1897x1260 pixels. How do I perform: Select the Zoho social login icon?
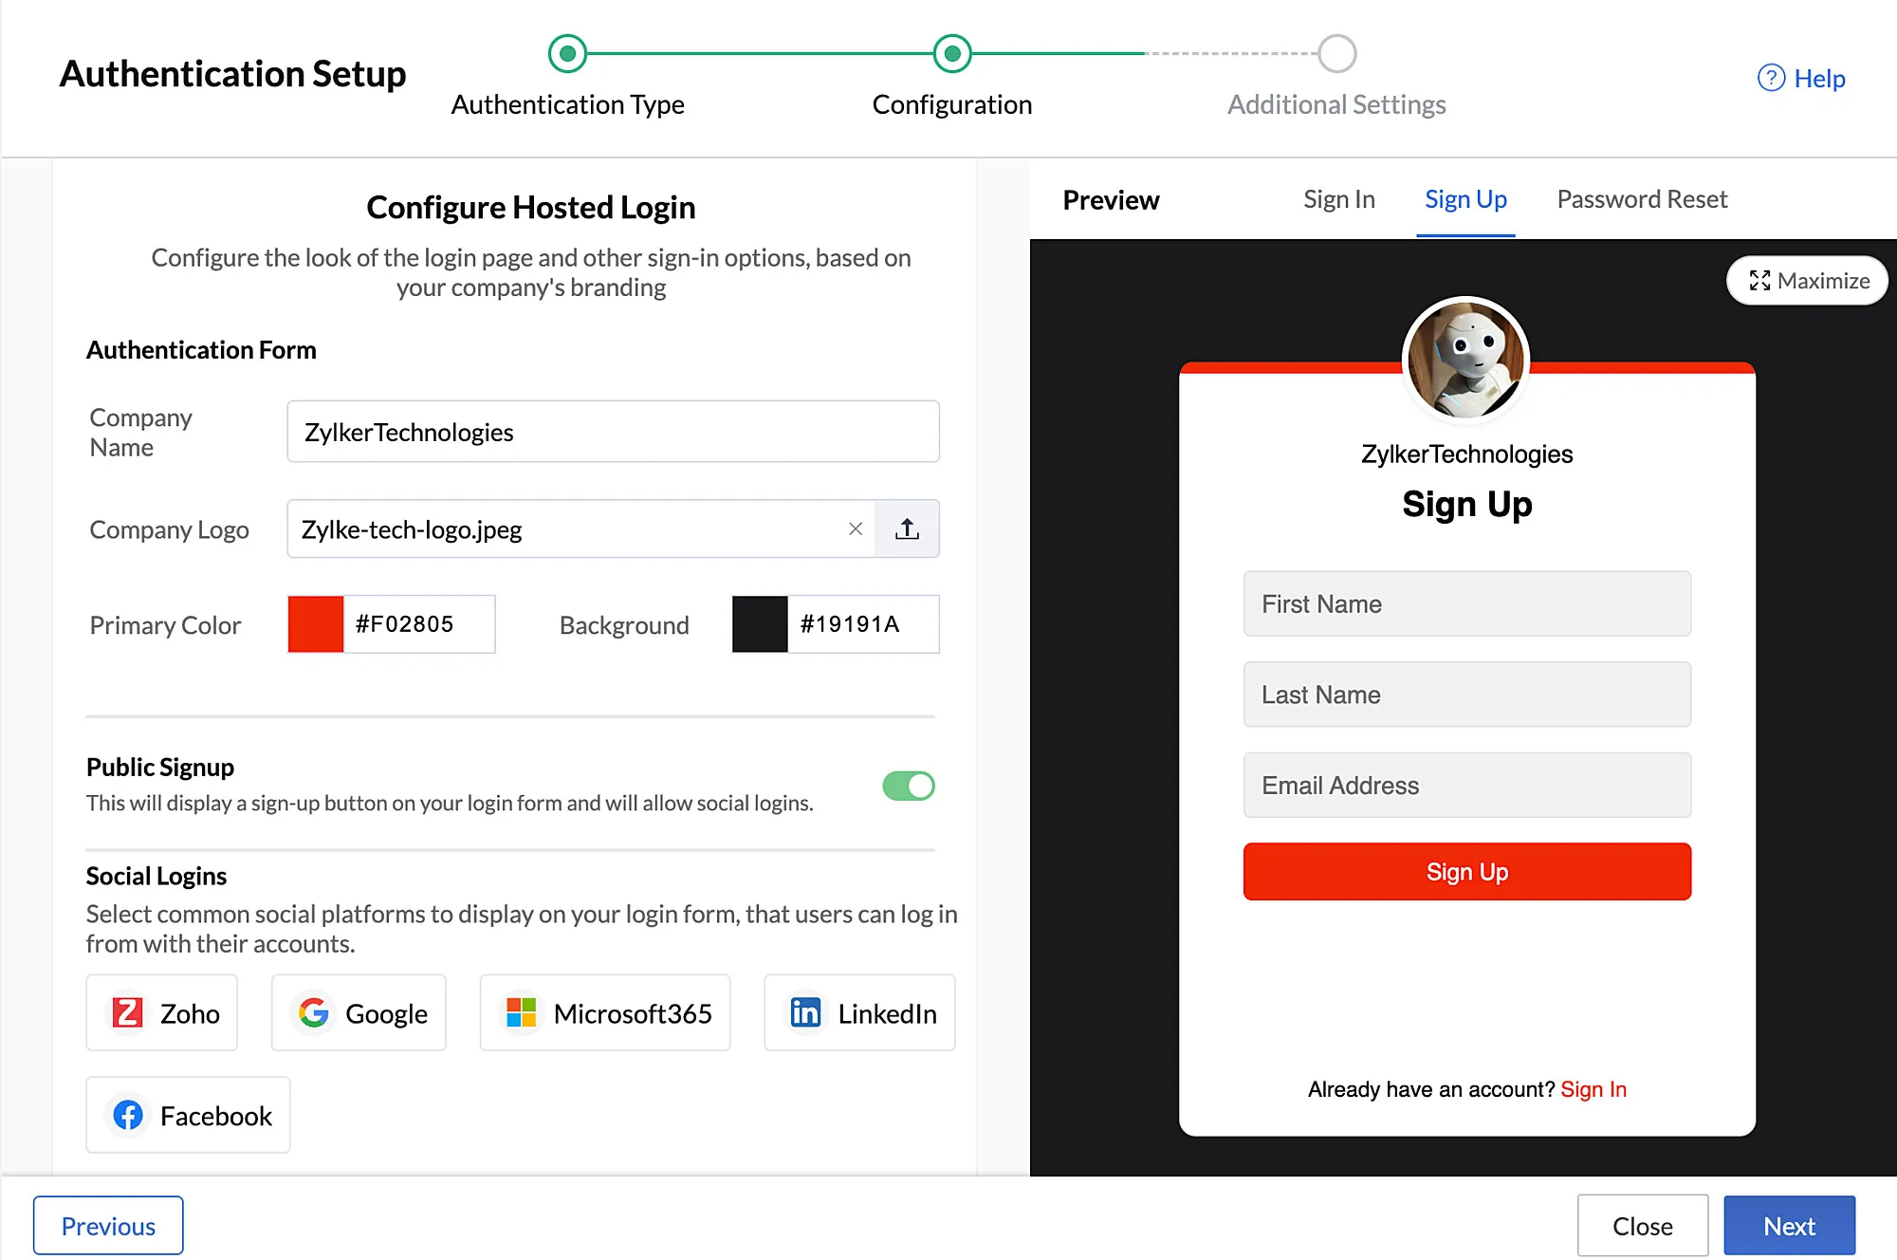click(x=128, y=1012)
